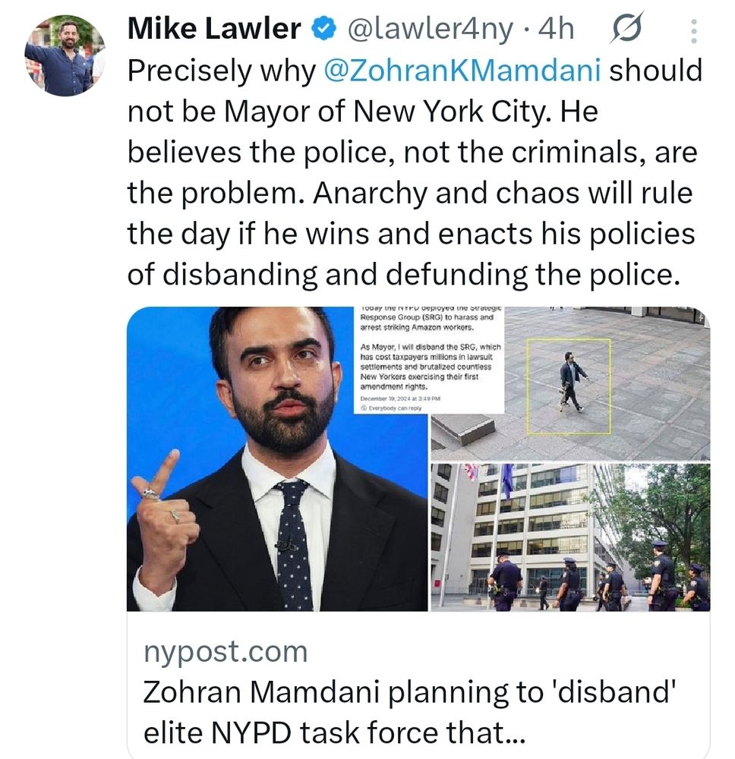Click the embedded SRG statement screenshot

(431, 360)
